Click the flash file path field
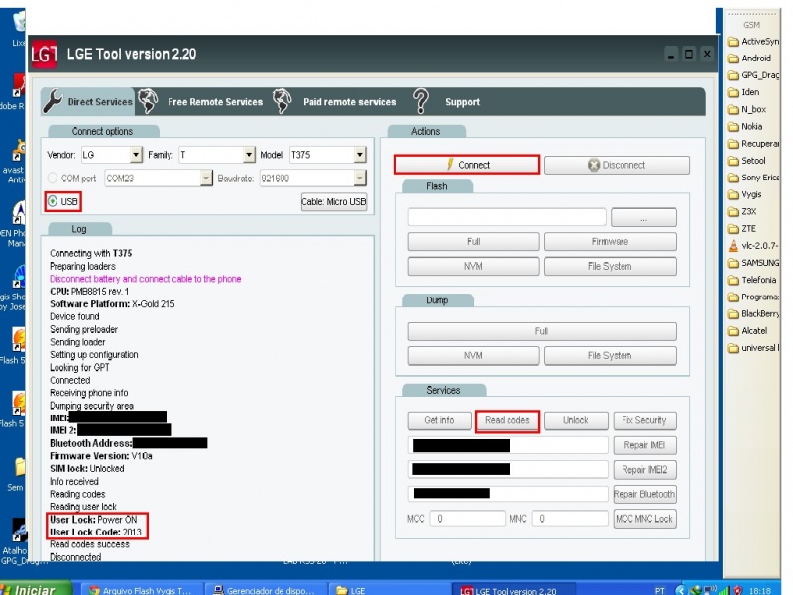 pos(507,217)
